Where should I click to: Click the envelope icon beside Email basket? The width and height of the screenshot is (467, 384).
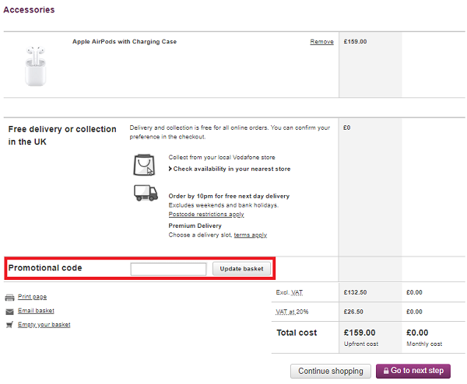click(9, 312)
